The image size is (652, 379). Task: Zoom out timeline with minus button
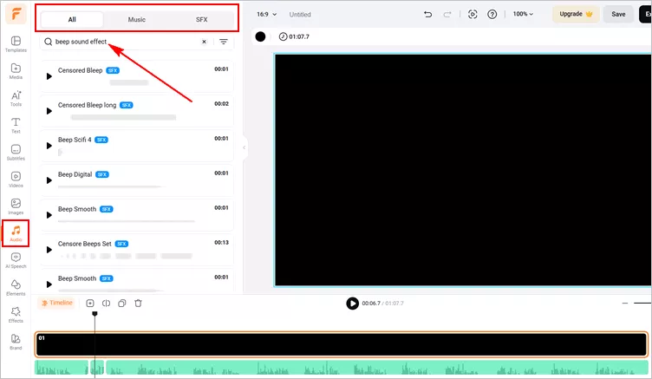click(624, 304)
